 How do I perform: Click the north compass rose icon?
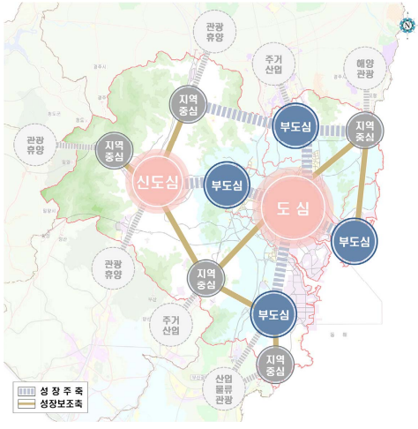pos(407,26)
